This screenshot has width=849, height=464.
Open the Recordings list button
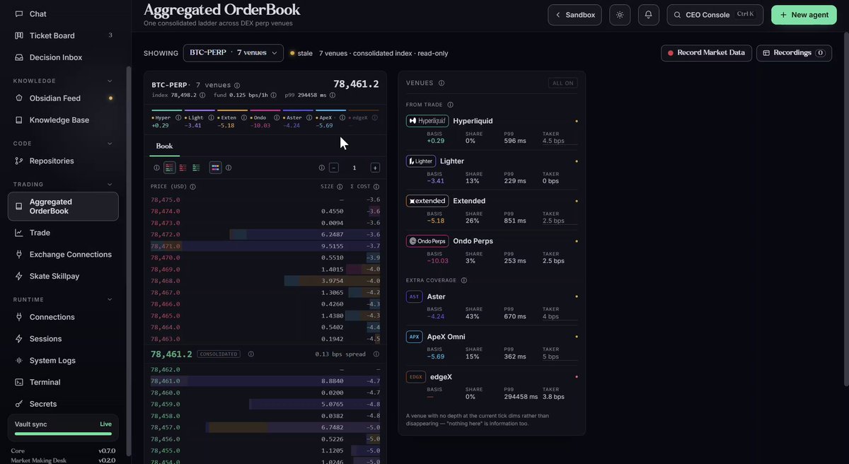[x=794, y=53]
